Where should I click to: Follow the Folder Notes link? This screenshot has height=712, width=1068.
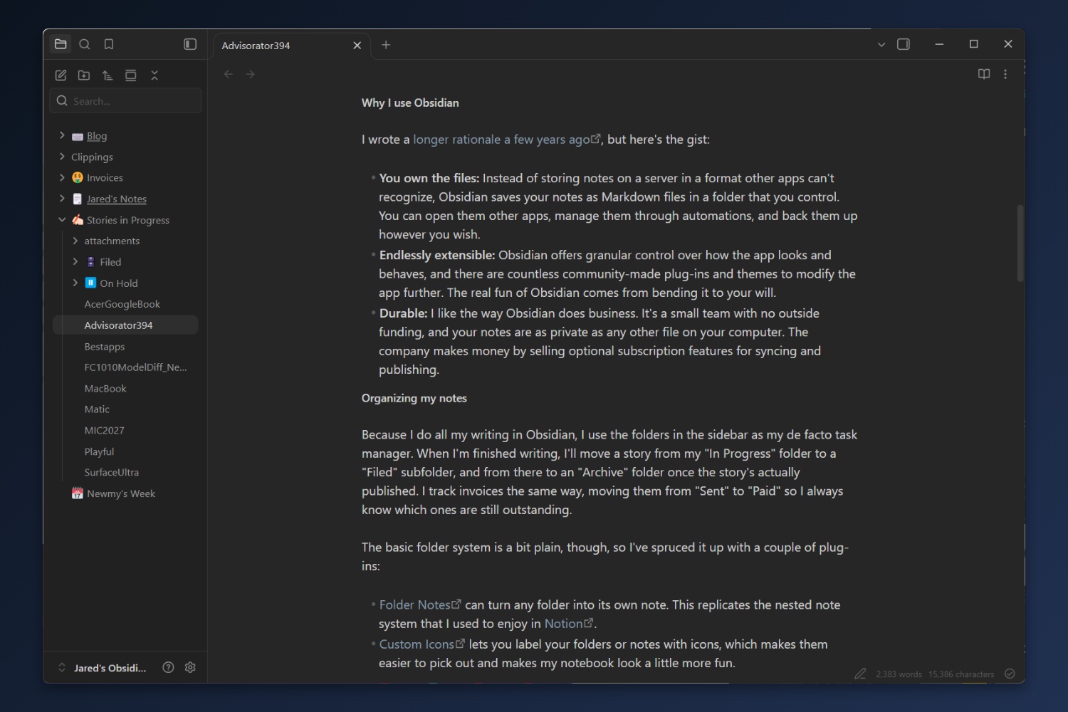[420, 604]
